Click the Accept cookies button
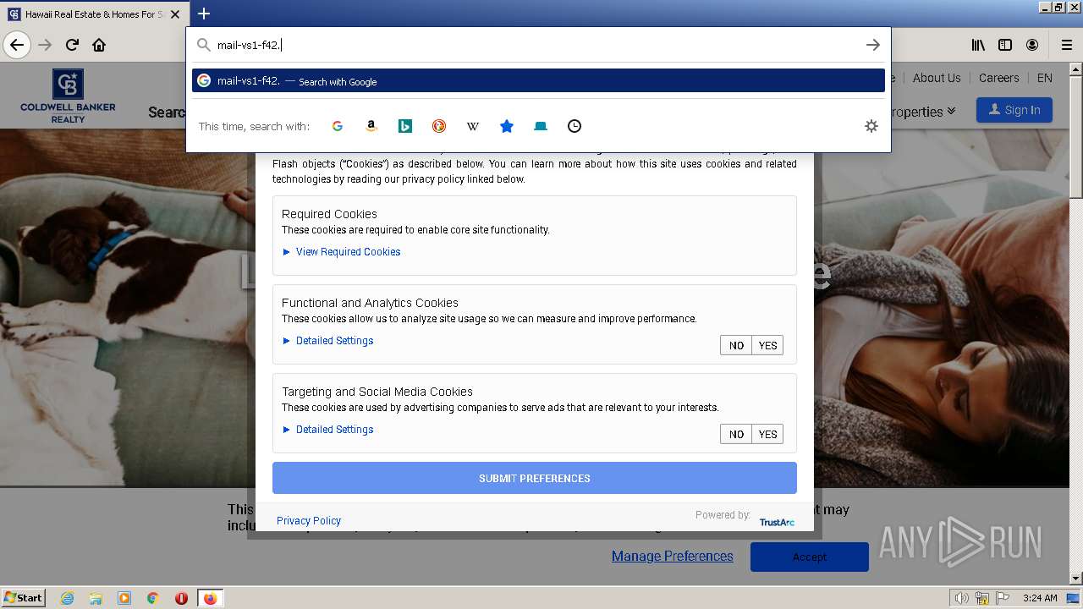 [x=810, y=557]
